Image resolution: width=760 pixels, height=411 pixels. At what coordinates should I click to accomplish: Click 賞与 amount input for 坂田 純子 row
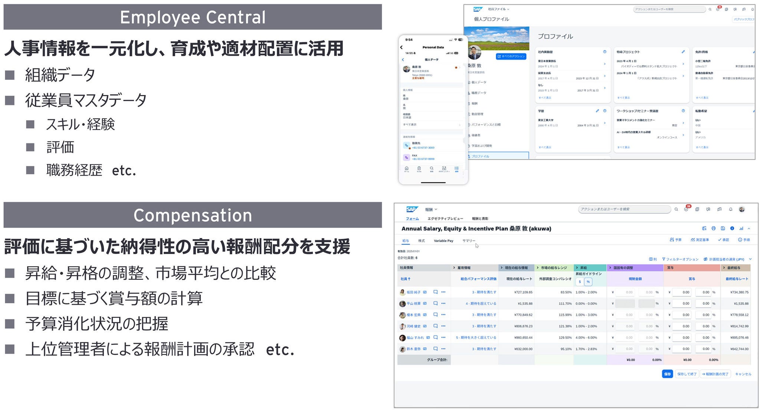[x=682, y=293]
